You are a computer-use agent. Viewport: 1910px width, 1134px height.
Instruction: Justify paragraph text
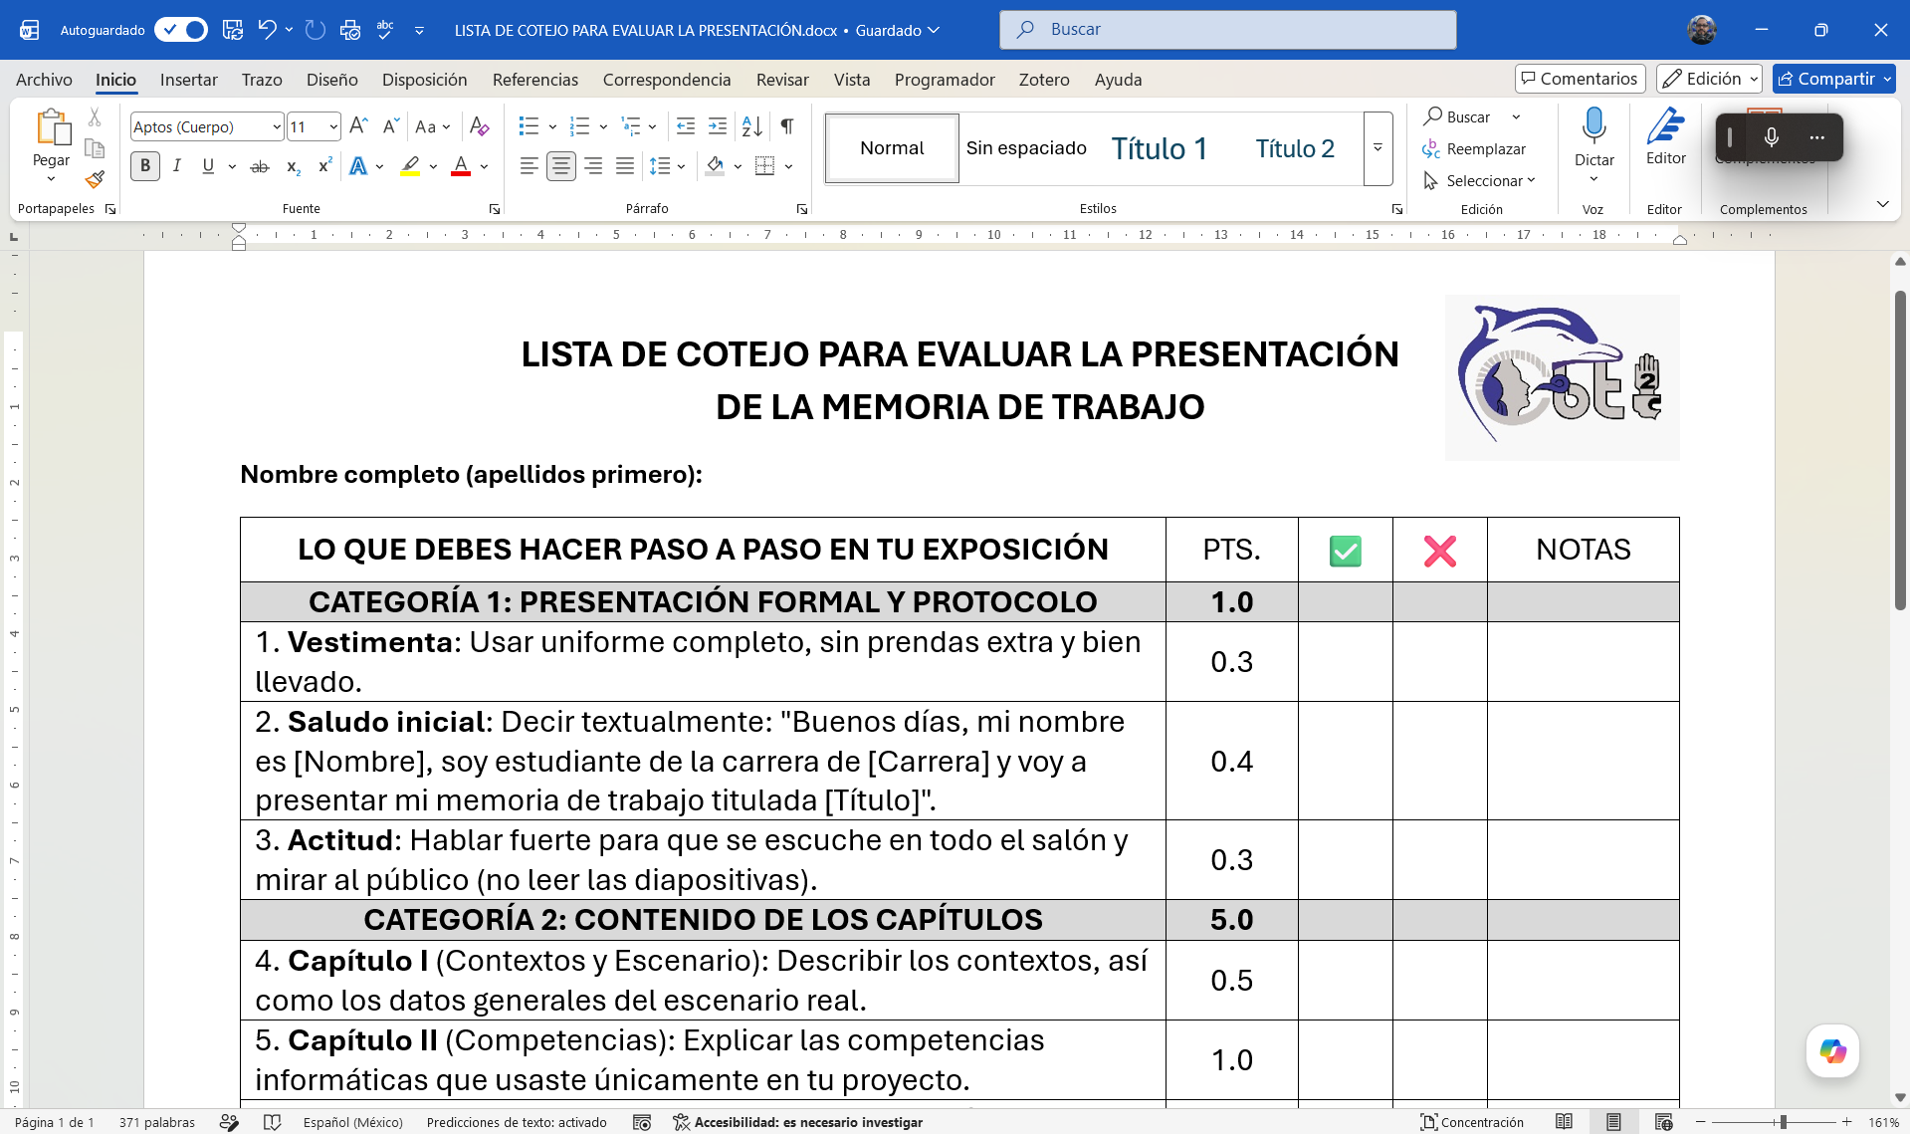(x=625, y=166)
